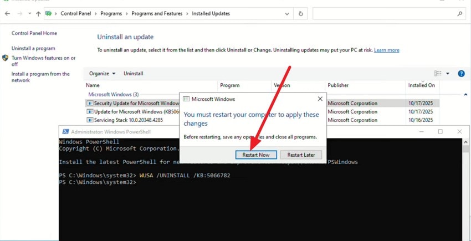Open Turn Windows features on or off

click(x=43, y=61)
